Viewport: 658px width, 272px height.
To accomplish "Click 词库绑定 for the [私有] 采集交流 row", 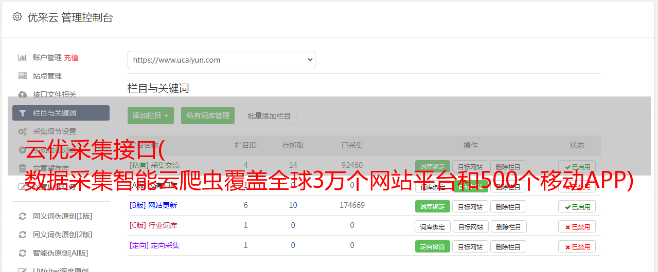I will (x=433, y=166).
